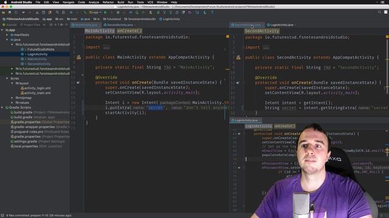Click the Paste toolbar icon
The width and height of the screenshot is (389, 218).
click(x=50, y=12)
